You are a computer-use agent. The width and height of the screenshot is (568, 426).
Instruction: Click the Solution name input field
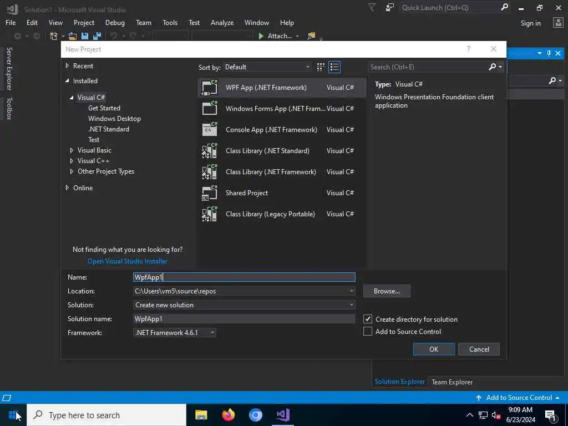point(244,319)
